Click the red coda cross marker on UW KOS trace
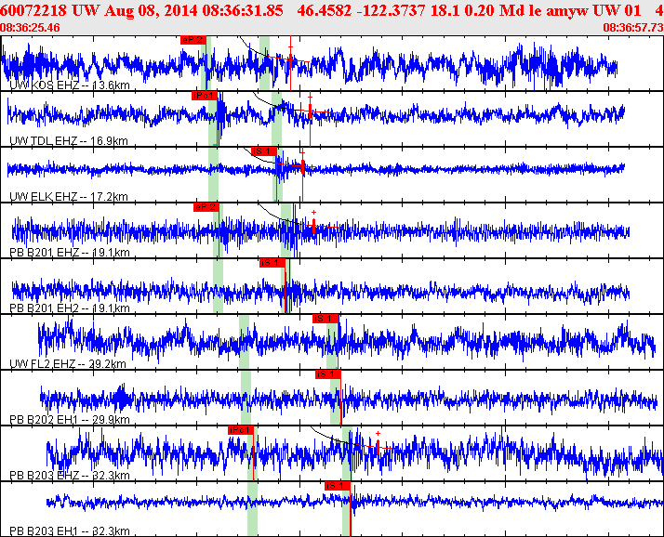The image size is (664, 537). tap(291, 46)
